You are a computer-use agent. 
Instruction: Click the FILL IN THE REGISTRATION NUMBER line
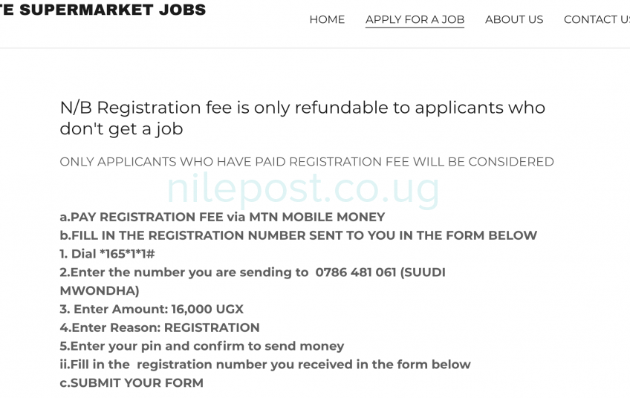[298, 235]
